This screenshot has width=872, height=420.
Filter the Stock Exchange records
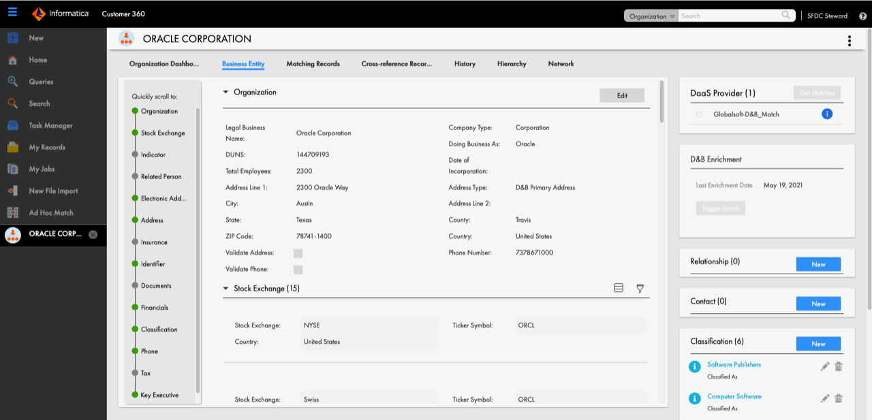[640, 289]
